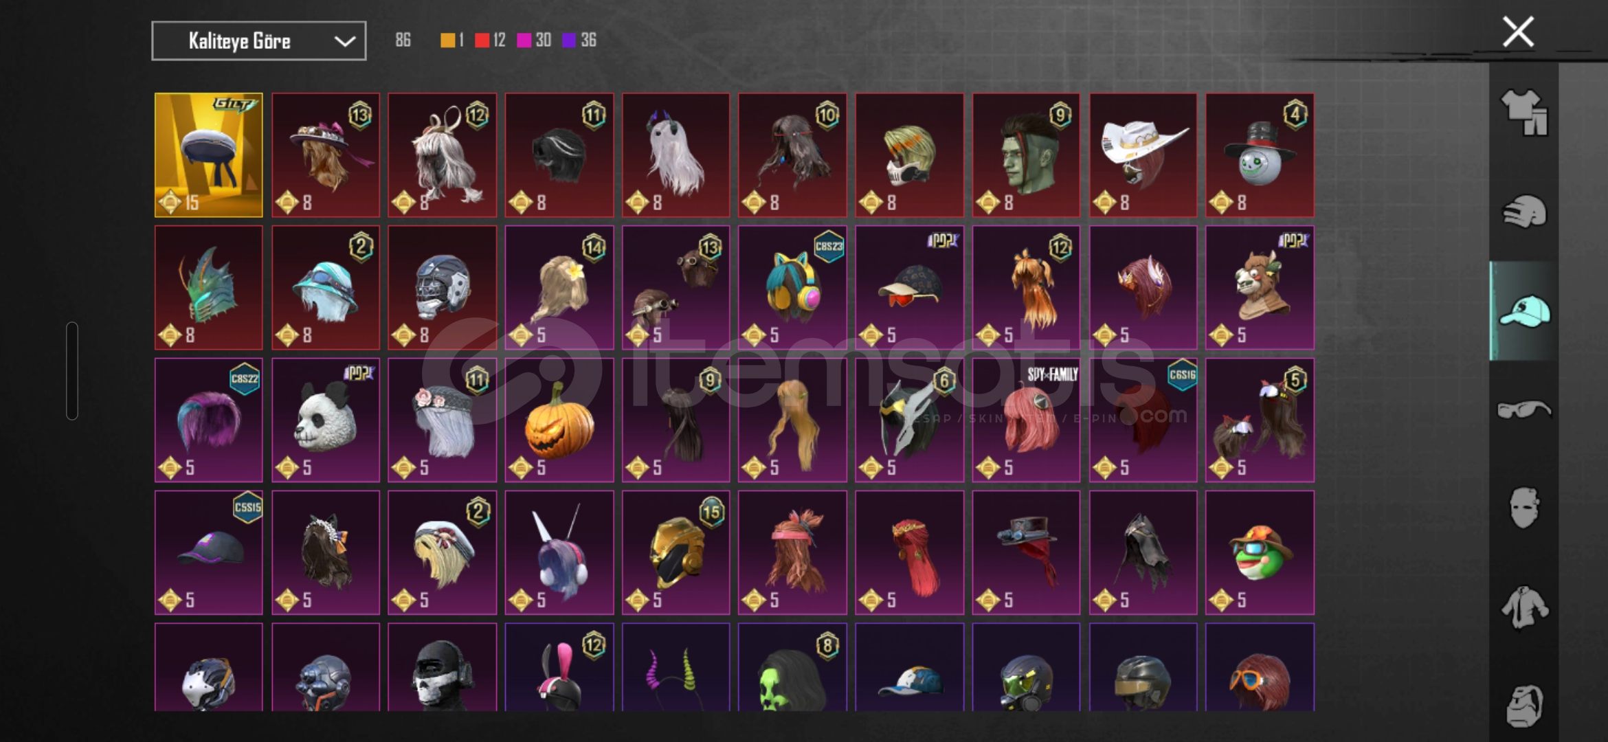Open the glasses category in sidebar

click(1524, 409)
